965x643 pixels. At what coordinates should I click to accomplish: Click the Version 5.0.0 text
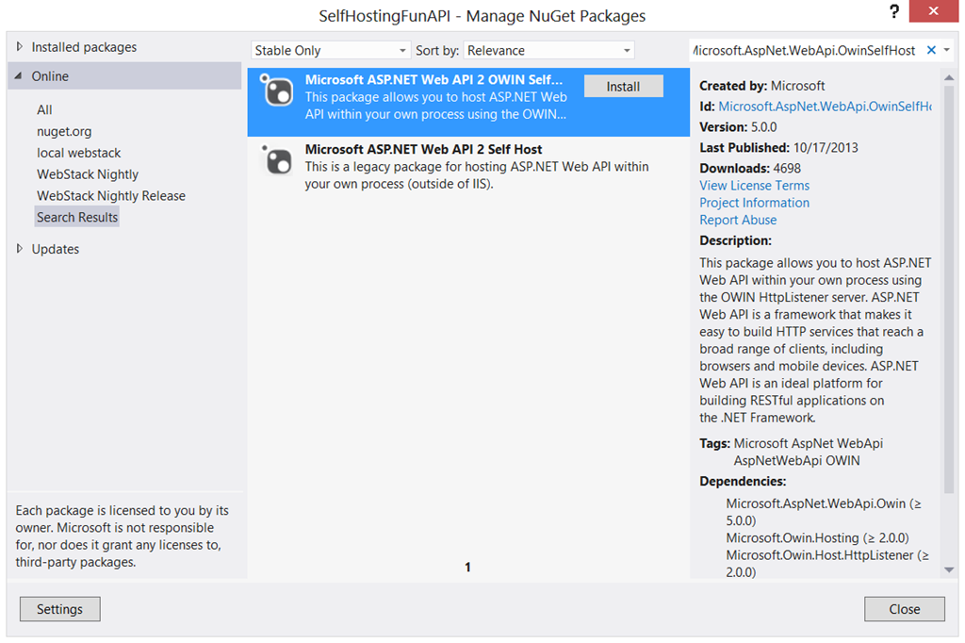point(738,127)
